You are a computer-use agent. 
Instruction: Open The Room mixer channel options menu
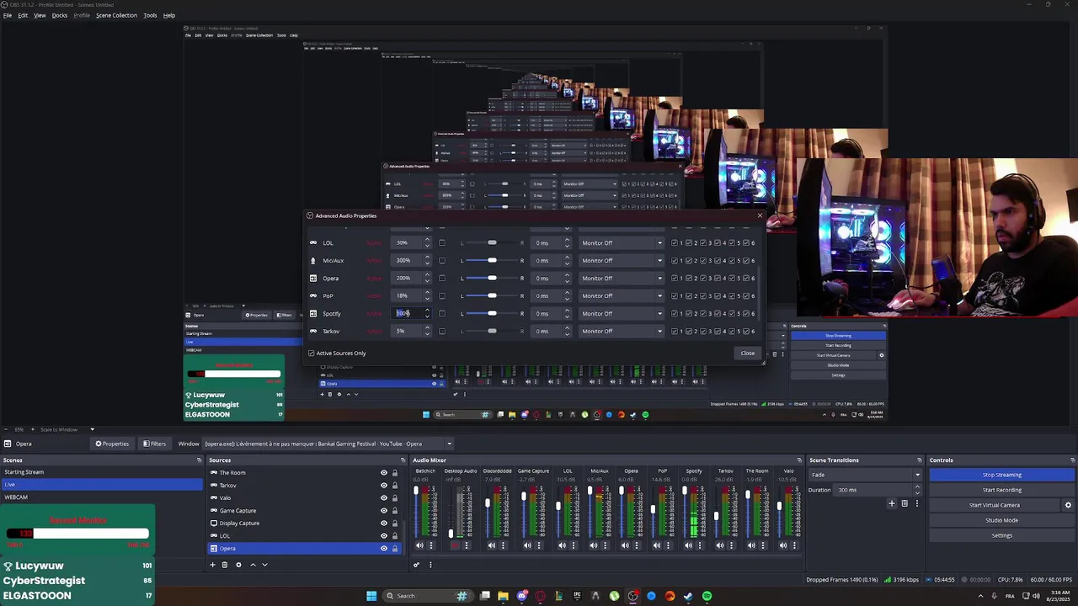coord(763,545)
